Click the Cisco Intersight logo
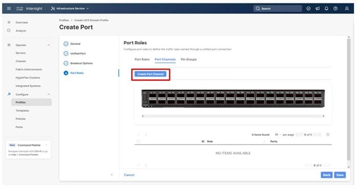 tap(29, 9)
